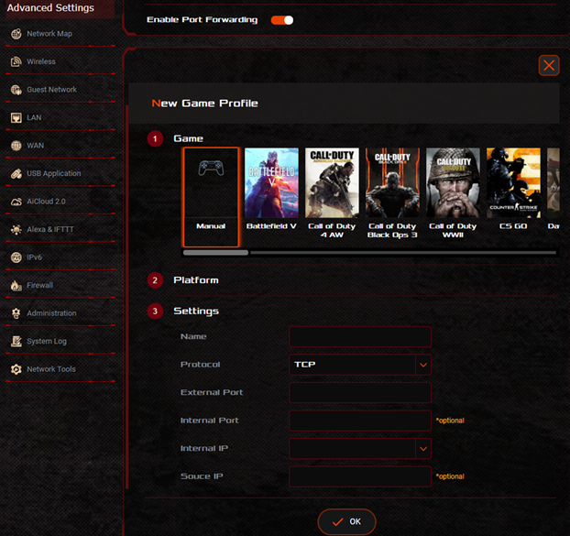Click the Game step heading
Screen dimensions: 570x536
tap(188, 138)
